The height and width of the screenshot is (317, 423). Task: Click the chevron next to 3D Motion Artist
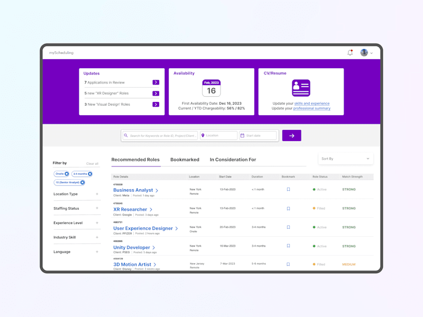(155, 265)
